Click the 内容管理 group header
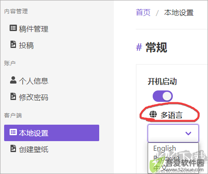 (x=16, y=11)
